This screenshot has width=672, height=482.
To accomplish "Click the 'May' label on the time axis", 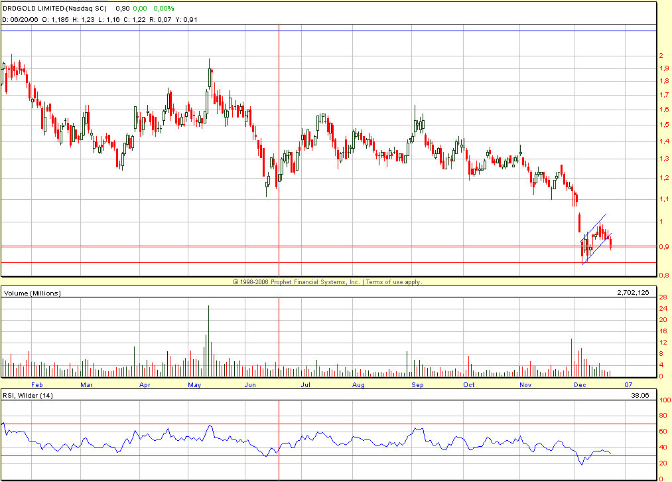I will pos(194,384).
